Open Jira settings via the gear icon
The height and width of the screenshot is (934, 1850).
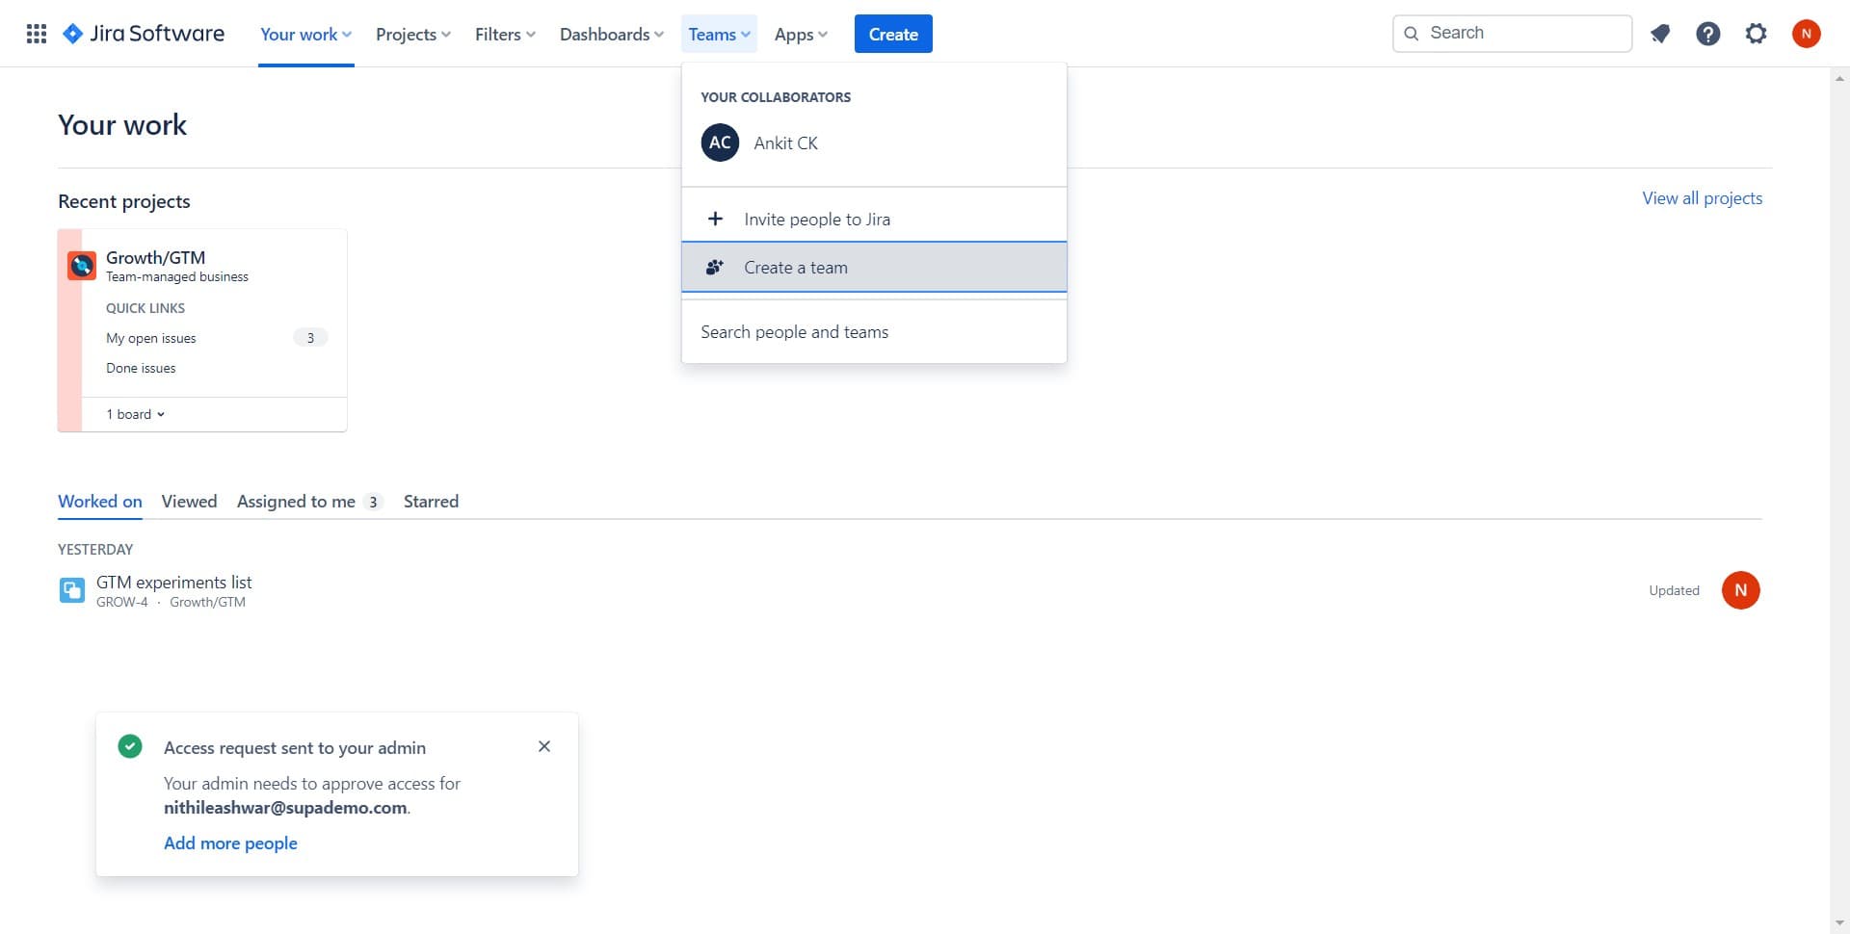point(1756,33)
